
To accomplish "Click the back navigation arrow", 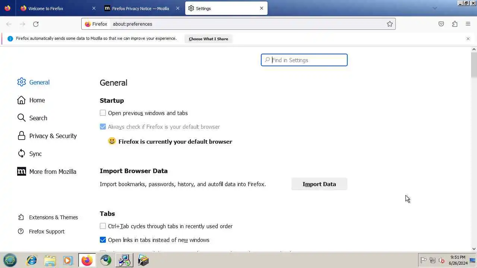I will (9, 24).
